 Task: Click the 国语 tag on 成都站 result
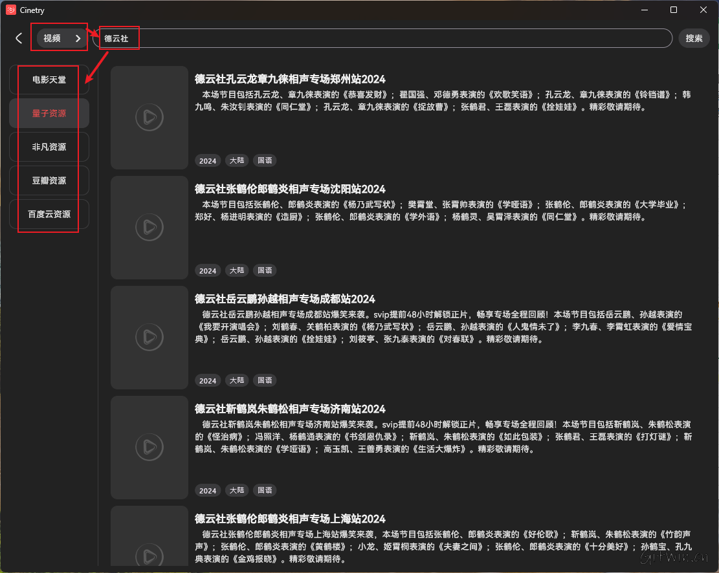264,380
